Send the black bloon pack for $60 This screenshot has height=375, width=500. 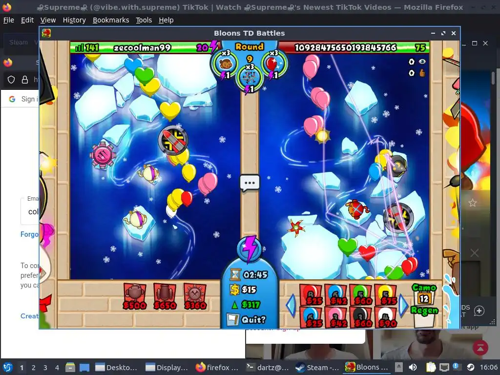(361, 317)
